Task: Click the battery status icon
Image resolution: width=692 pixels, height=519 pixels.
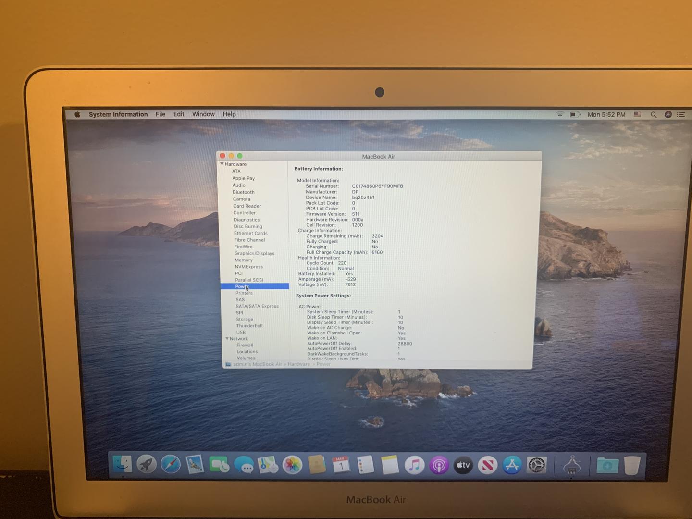Action: pyautogui.click(x=575, y=114)
